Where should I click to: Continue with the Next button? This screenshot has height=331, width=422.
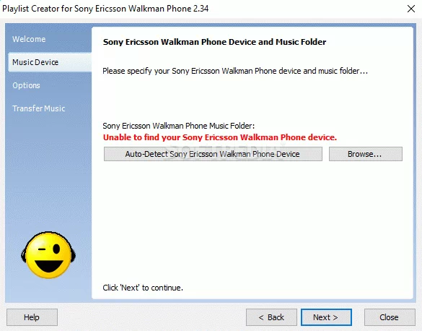[x=326, y=317]
